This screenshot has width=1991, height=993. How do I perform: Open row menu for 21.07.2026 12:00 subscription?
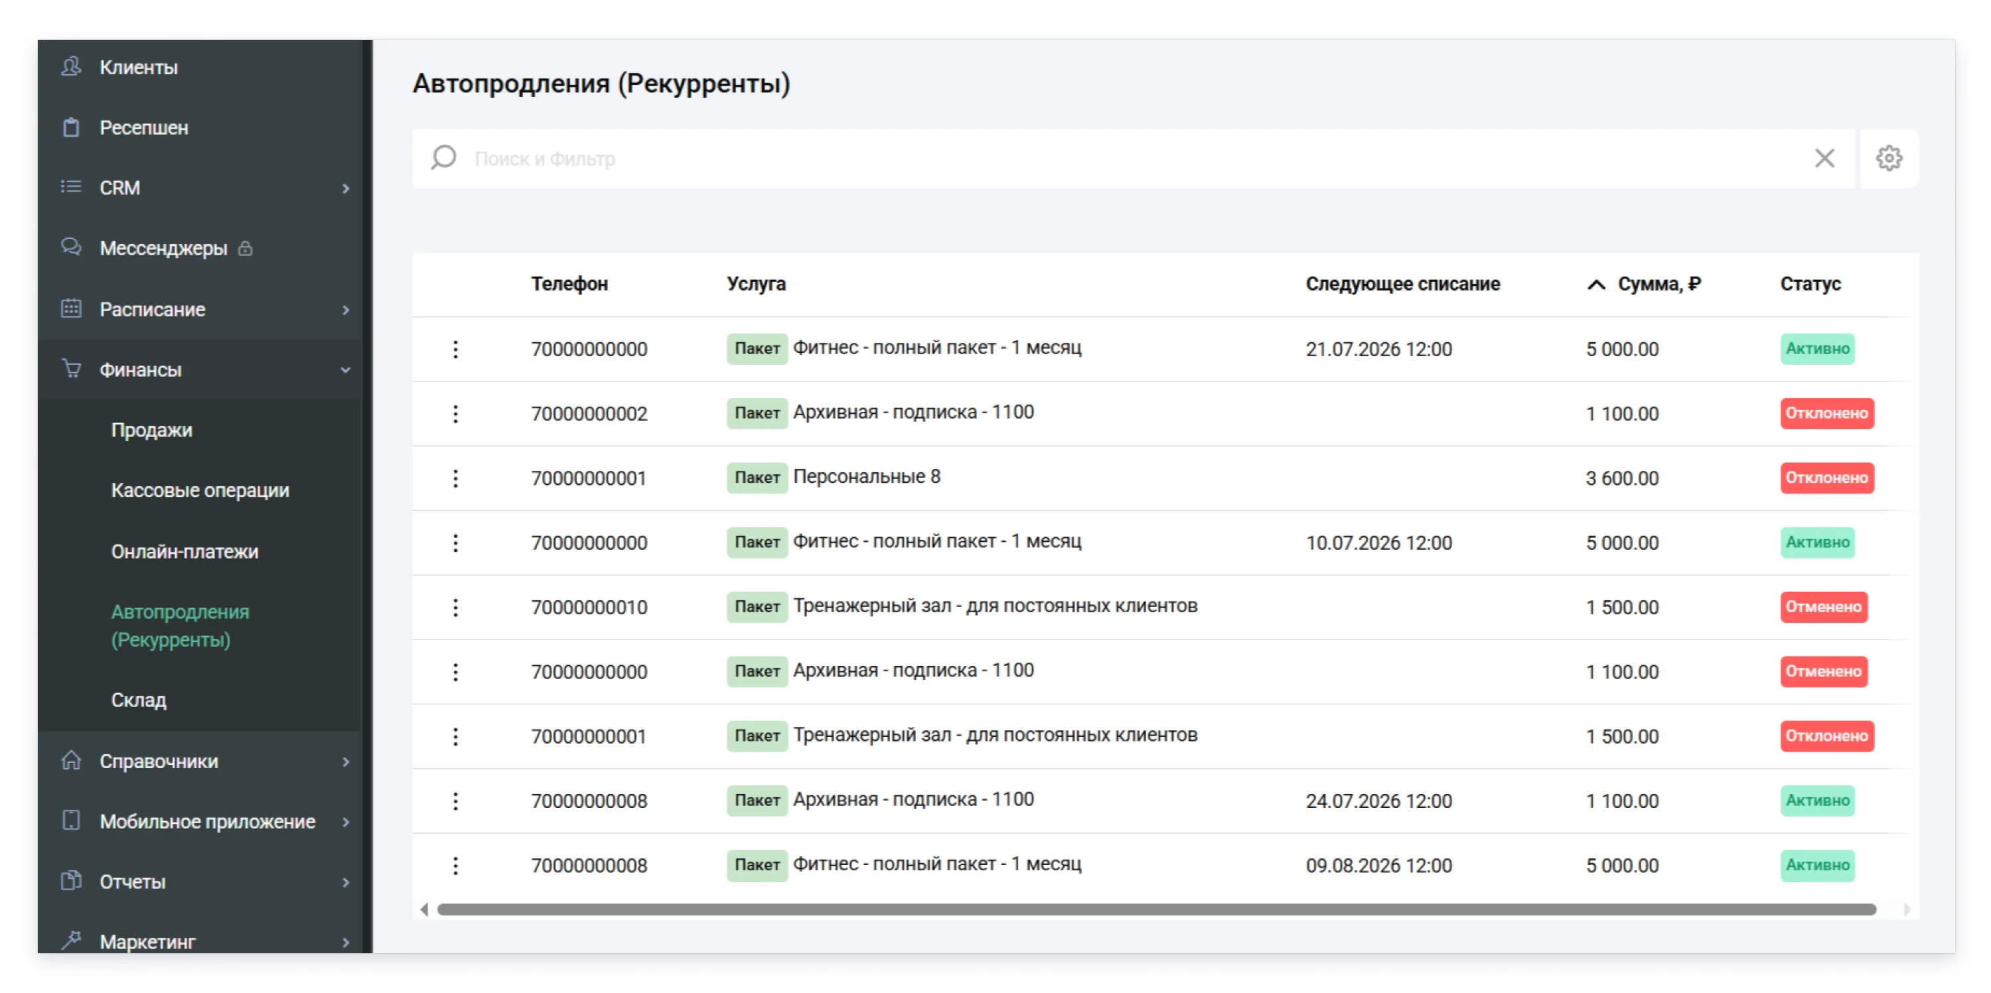point(455,350)
